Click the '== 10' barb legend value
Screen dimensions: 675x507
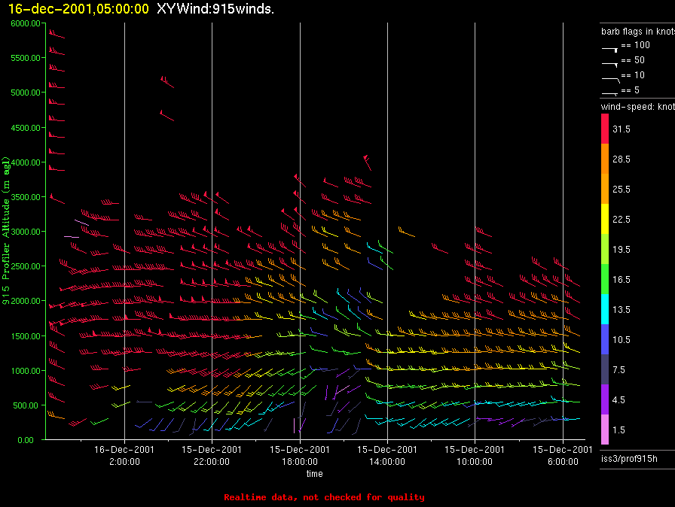coord(633,75)
